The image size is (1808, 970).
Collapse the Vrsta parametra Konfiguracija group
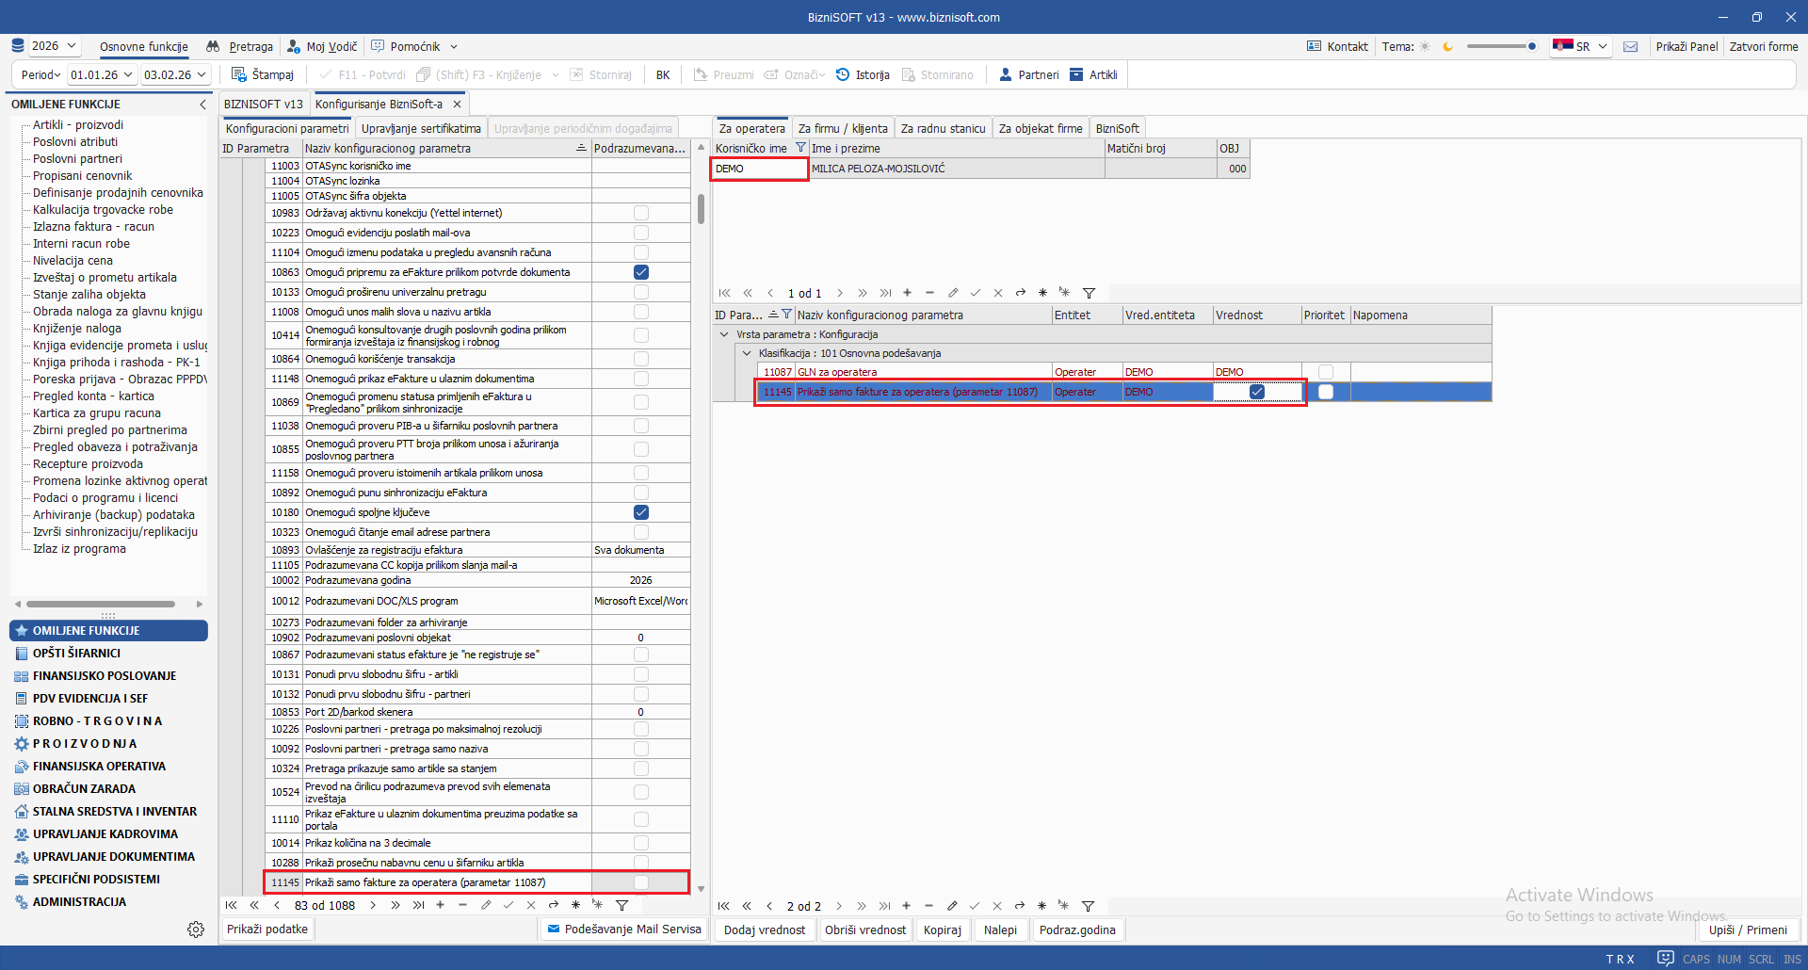[x=724, y=334]
